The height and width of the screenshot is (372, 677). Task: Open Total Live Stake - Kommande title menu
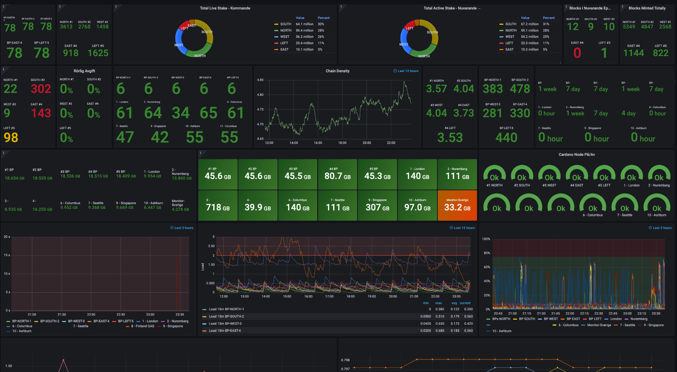click(x=225, y=8)
